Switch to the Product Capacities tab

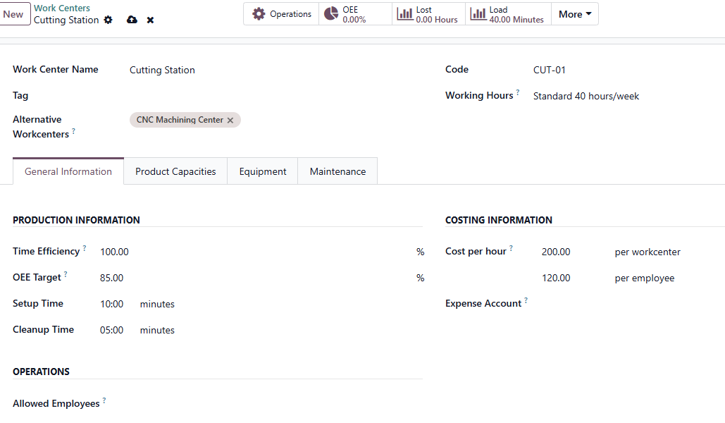coord(175,171)
